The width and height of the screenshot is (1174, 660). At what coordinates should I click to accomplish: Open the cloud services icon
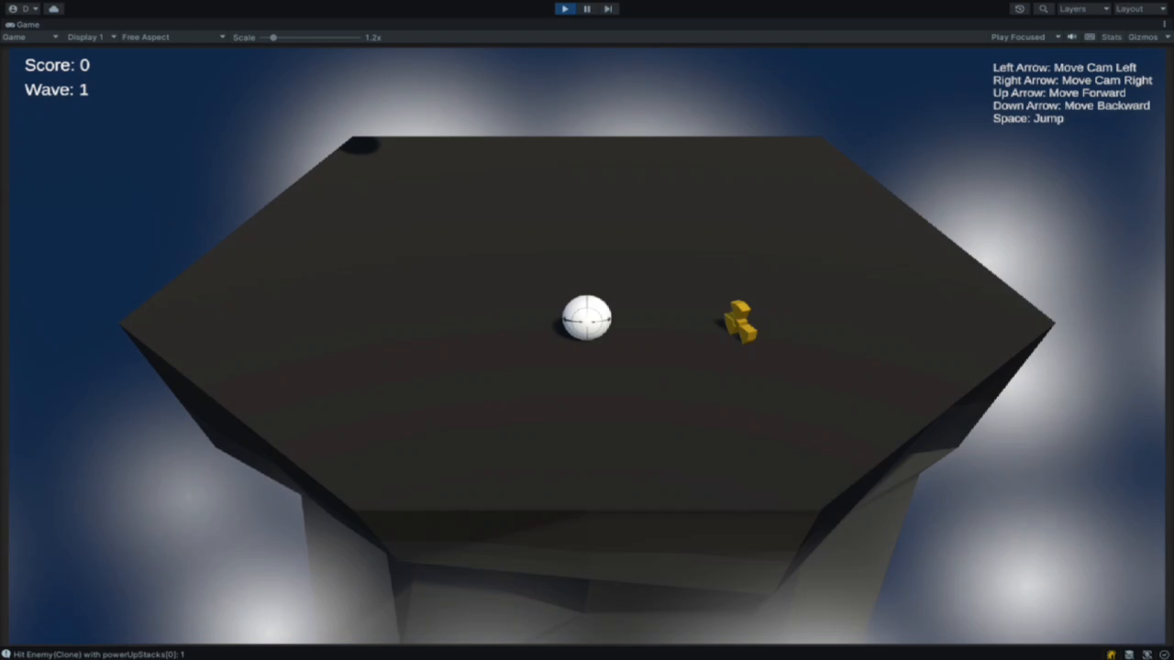[x=53, y=8]
